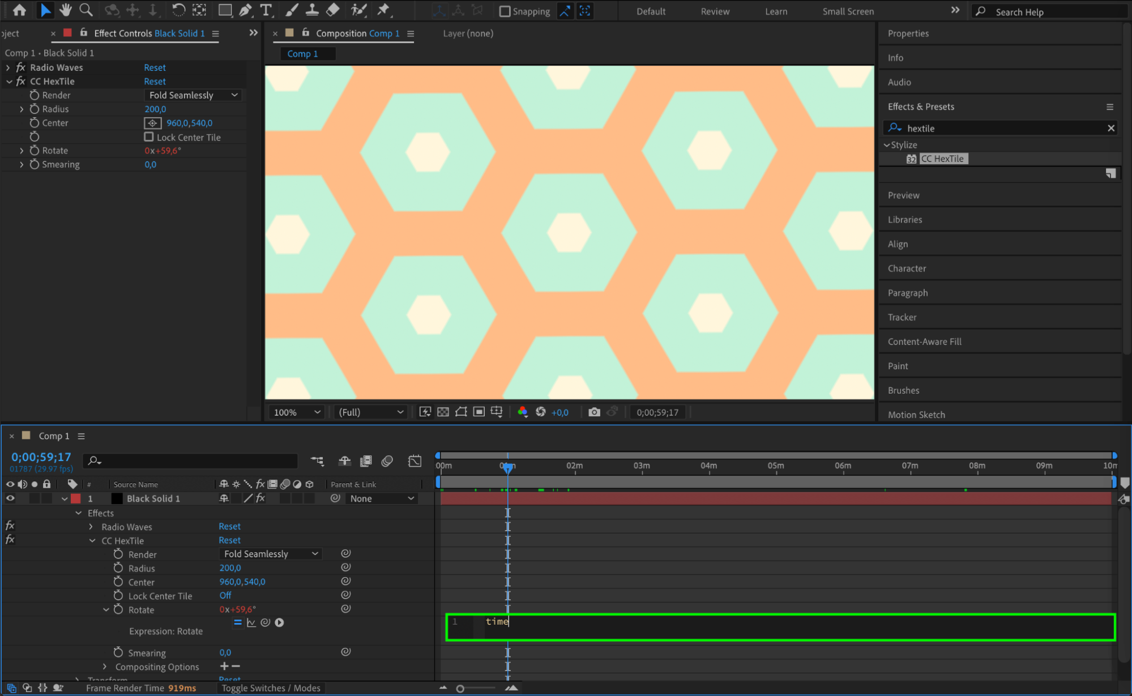1132x696 pixels.
Task: Select the Zoom tool in toolbar
Action: pos(86,10)
